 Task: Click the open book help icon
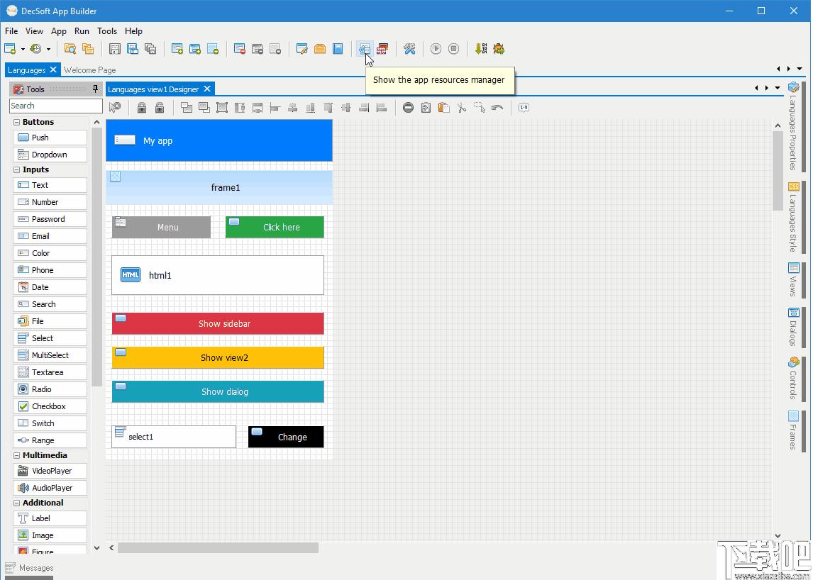(x=338, y=49)
